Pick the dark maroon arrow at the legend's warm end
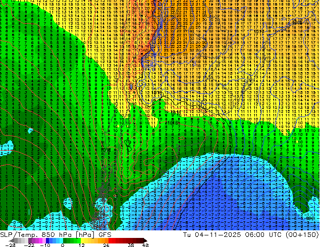This screenshot has height=247, width=320. (145, 240)
